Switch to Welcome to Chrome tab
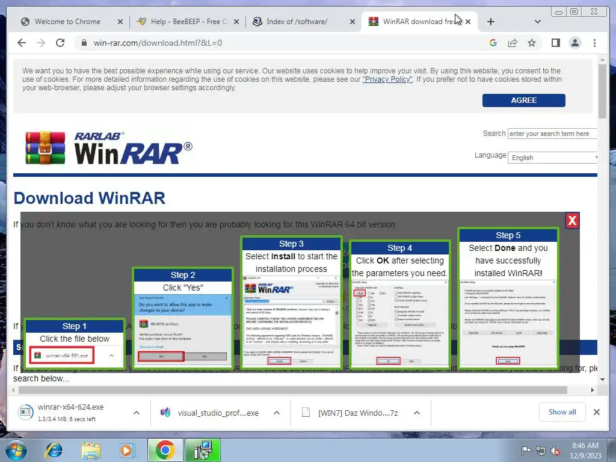Screen dimensions: 616x462 tap(67, 22)
